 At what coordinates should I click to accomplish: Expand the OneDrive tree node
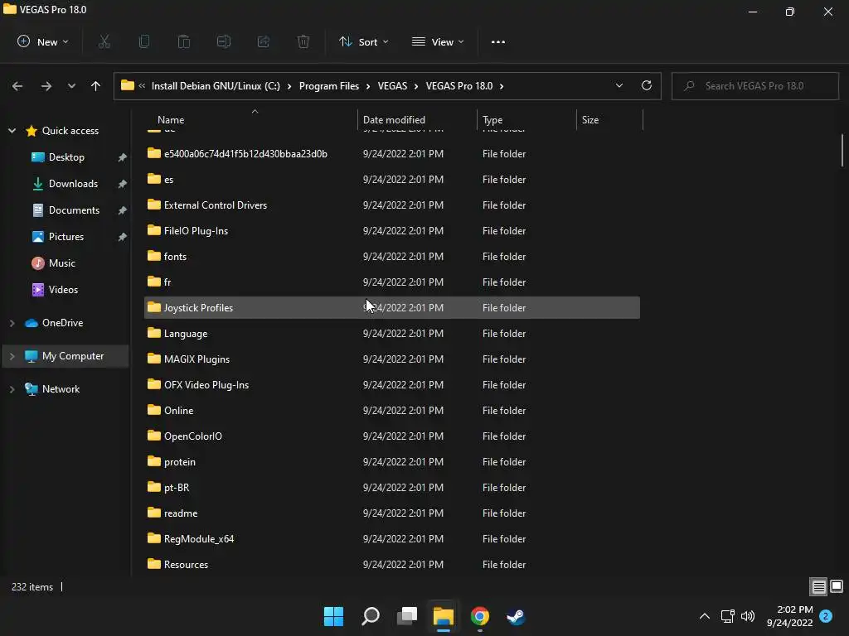click(12, 323)
